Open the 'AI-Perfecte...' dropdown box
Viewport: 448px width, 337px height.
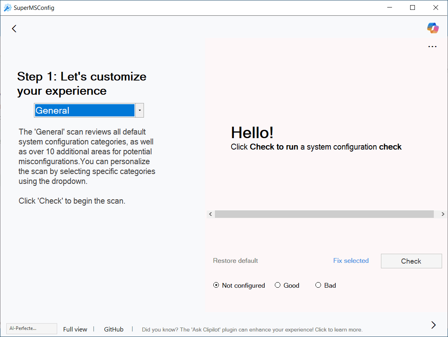[x=32, y=328]
